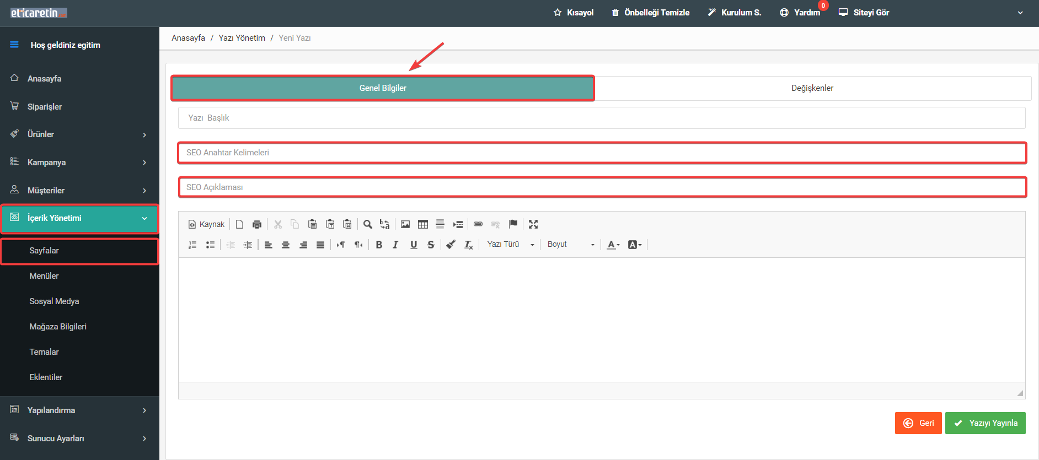Image resolution: width=1039 pixels, height=460 pixels.
Task: Click Paste from Word icon
Action: [347, 224]
